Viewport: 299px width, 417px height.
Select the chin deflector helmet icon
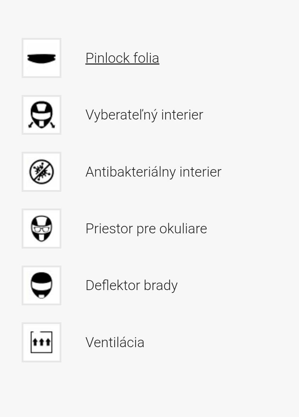41,285
